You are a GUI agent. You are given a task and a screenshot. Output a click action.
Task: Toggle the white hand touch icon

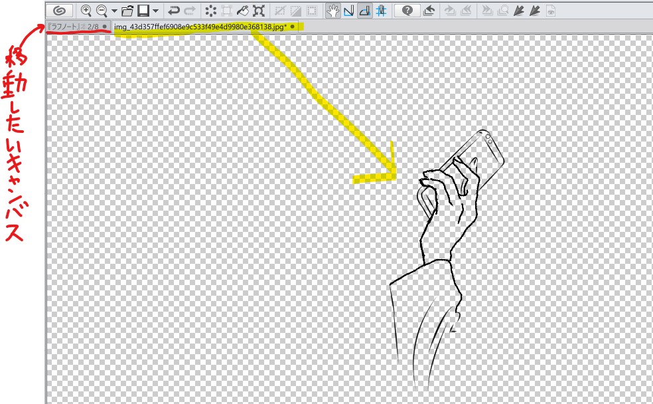coord(332,11)
